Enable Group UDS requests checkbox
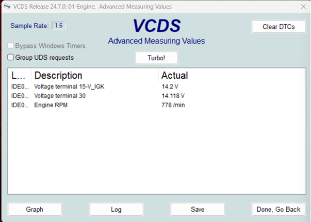The height and width of the screenshot is (222, 311). [x=11, y=57]
